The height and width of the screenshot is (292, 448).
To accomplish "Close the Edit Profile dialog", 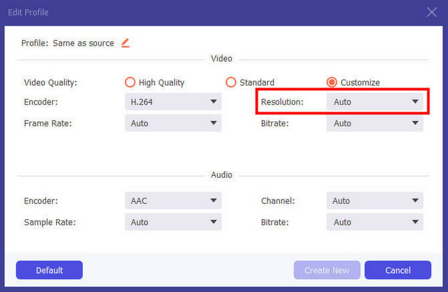I will 431,12.
